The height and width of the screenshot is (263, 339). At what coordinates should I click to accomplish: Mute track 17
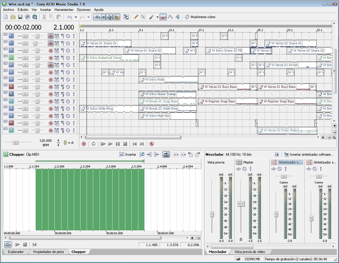[68, 102]
